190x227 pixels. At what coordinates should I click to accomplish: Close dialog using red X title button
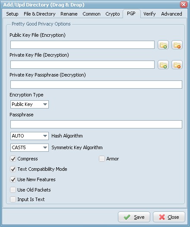184,4
